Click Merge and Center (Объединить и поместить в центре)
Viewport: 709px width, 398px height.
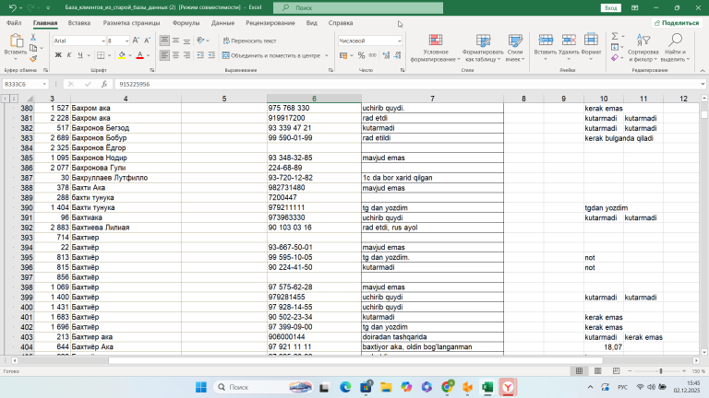pyautogui.click(x=271, y=55)
